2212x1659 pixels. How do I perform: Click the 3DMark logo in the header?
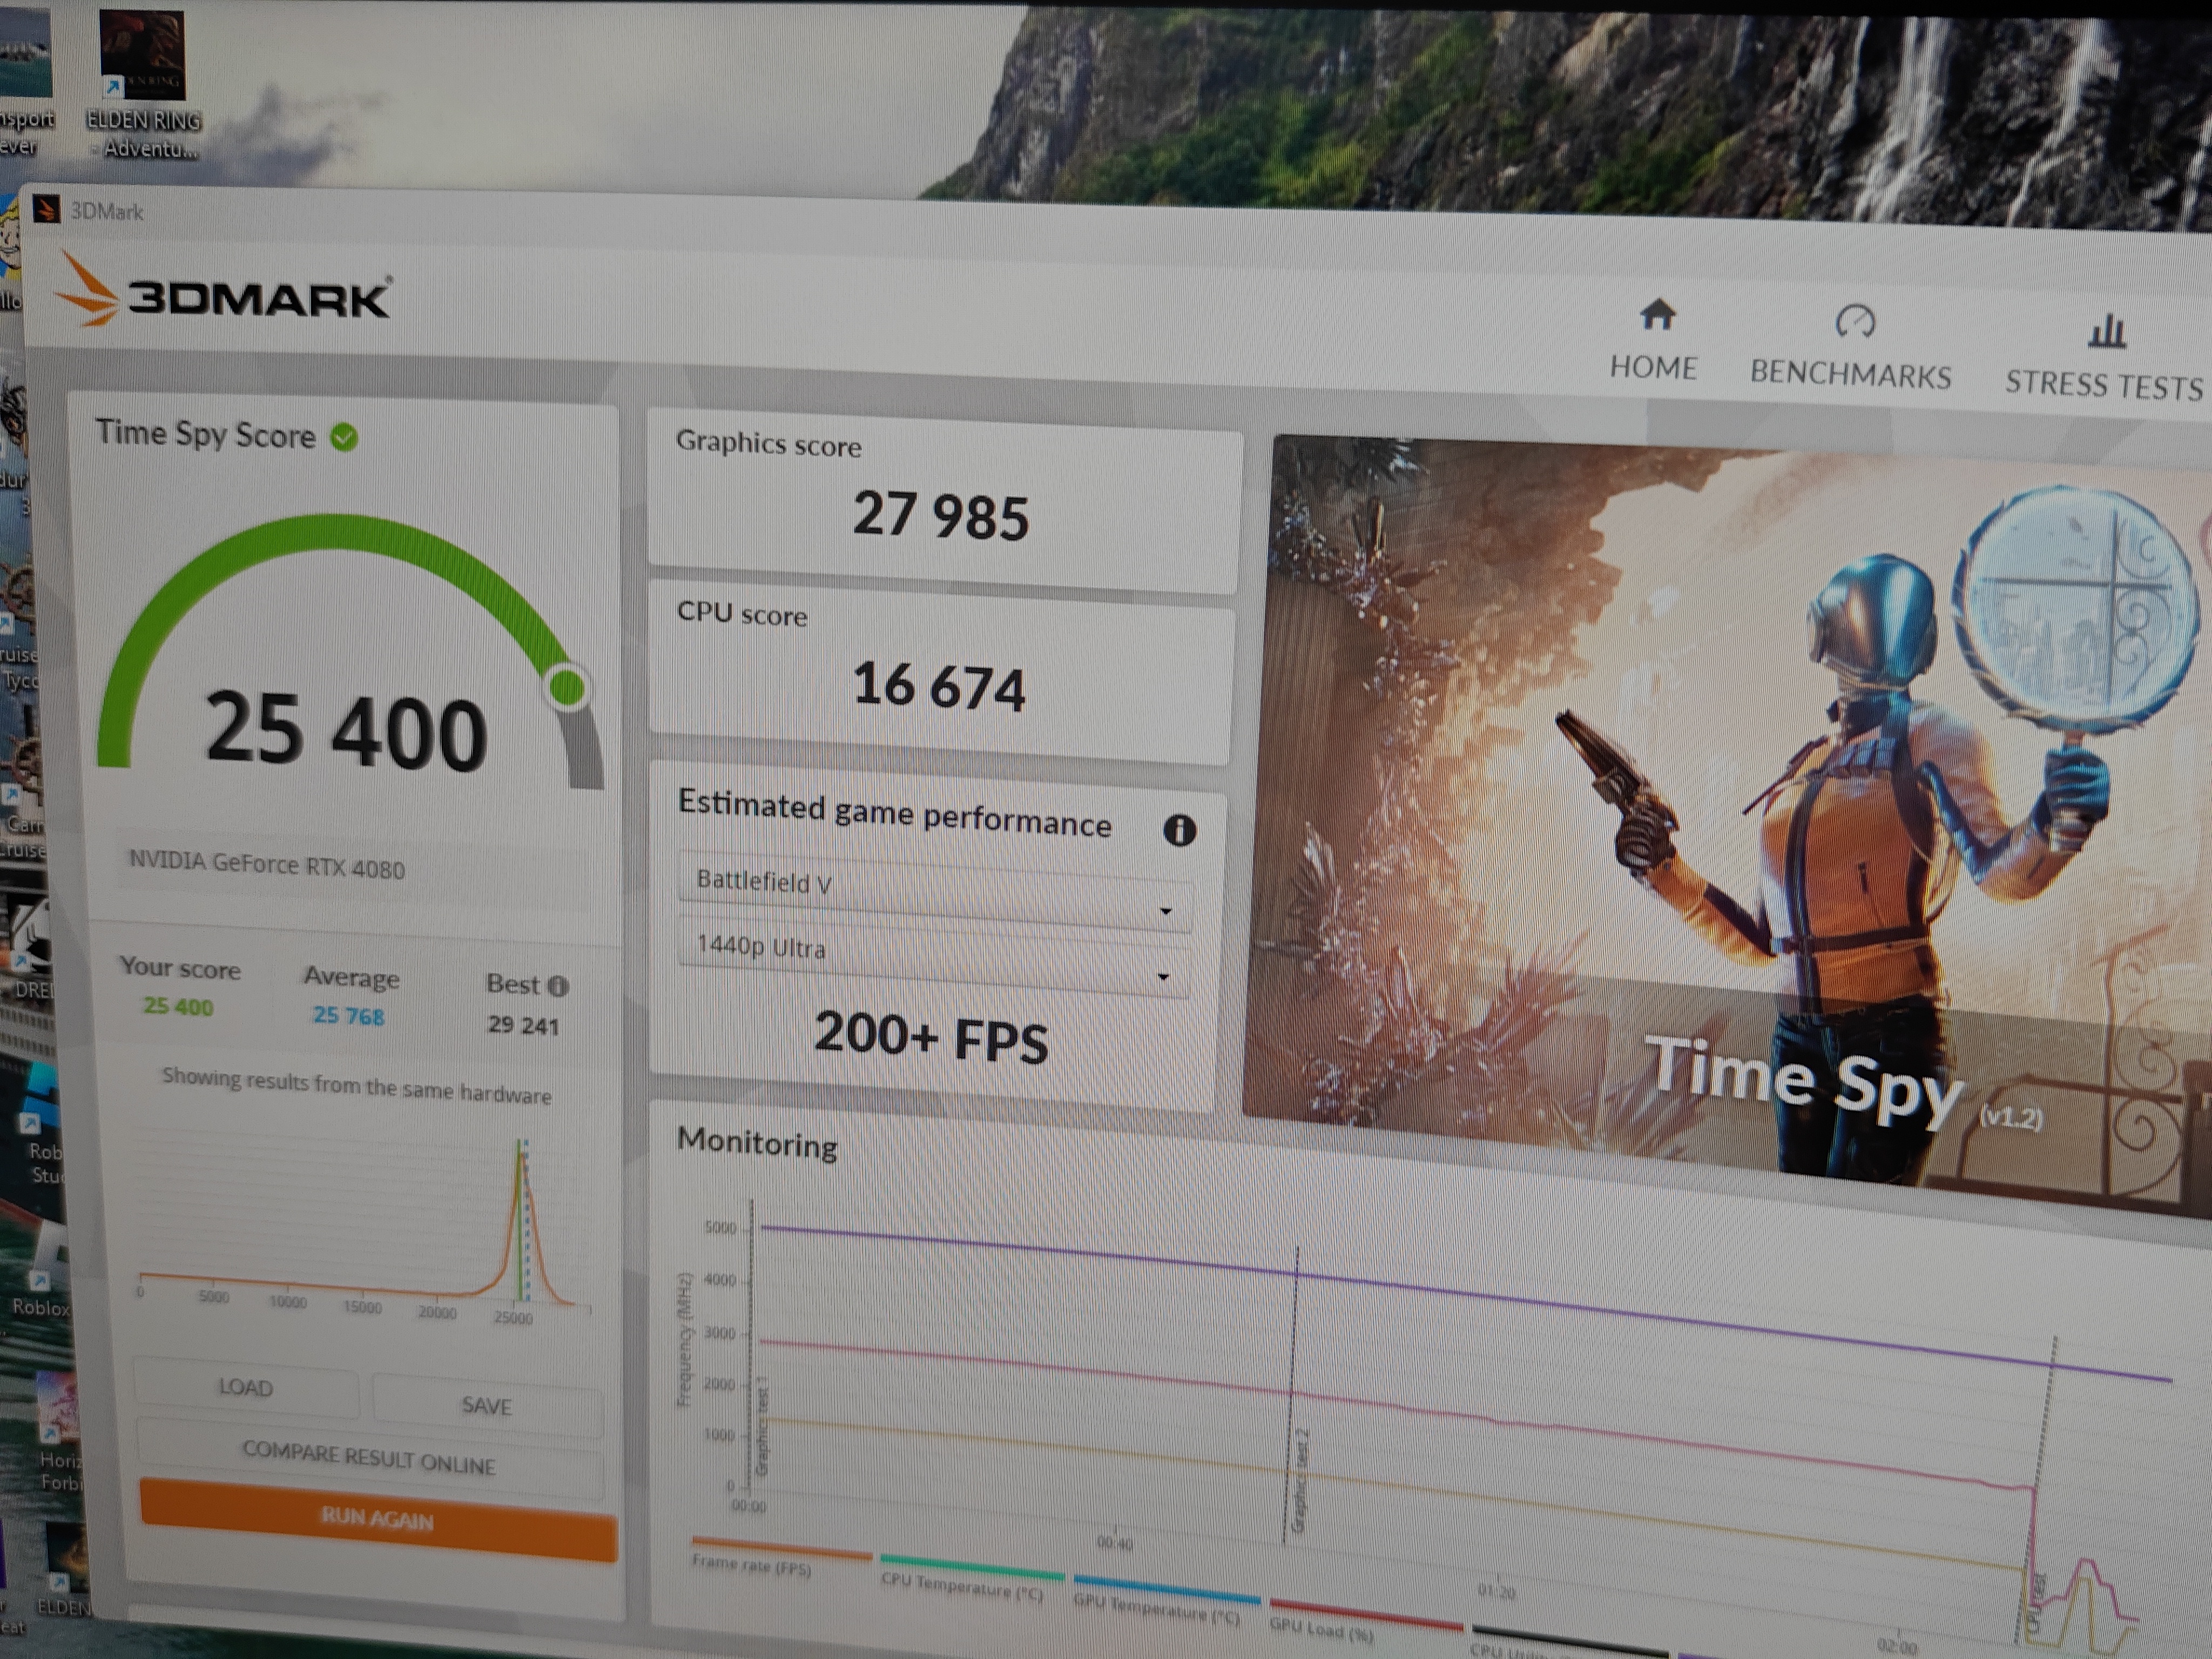click(x=224, y=297)
